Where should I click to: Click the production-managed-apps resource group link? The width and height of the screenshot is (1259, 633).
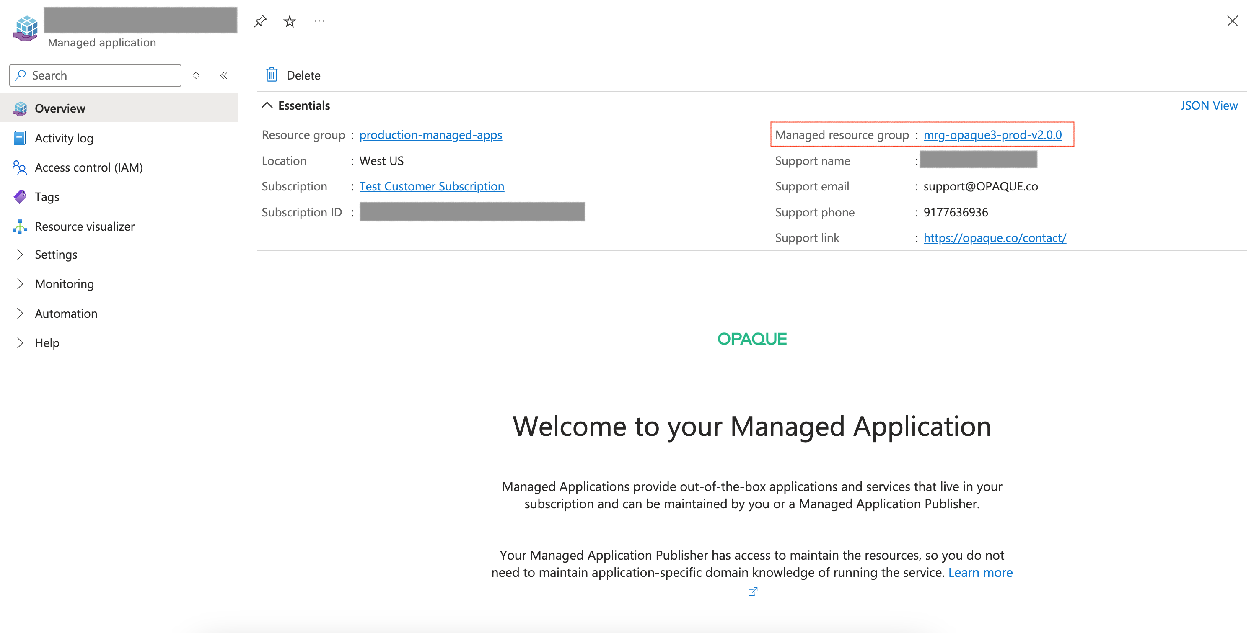pyautogui.click(x=430, y=135)
